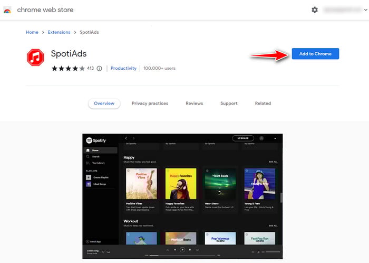The height and width of the screenshot is (263, 369).
Task: Click the volume slider in player
Action: point(273,252)
